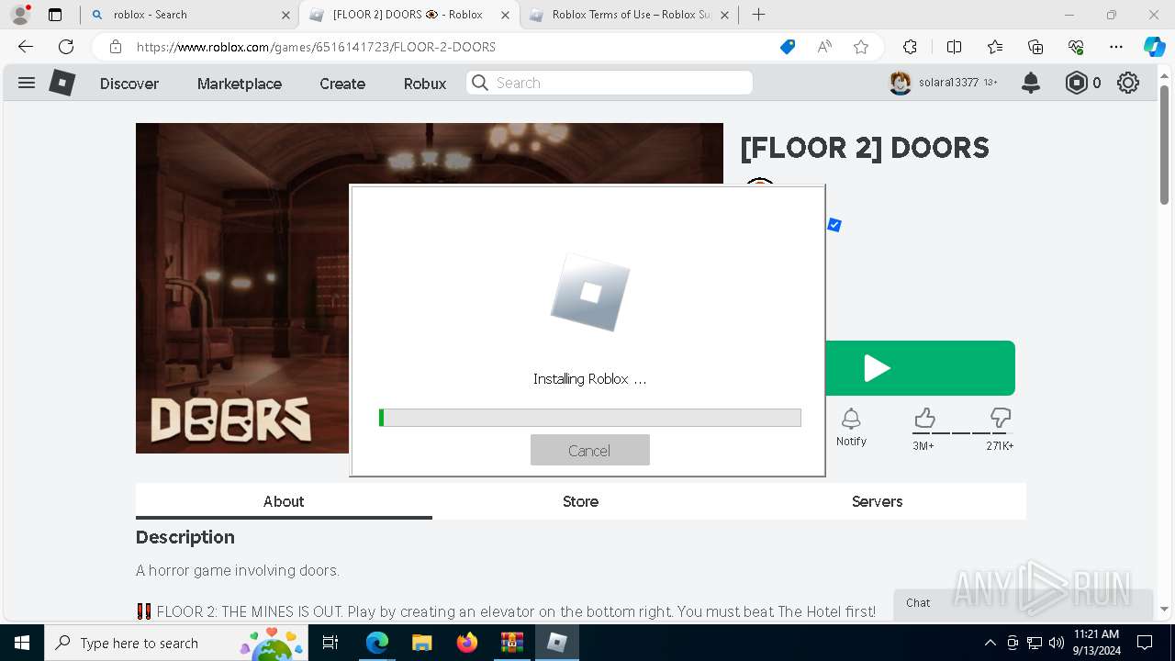Dislike the game with thumbs down

[1001, 420]
